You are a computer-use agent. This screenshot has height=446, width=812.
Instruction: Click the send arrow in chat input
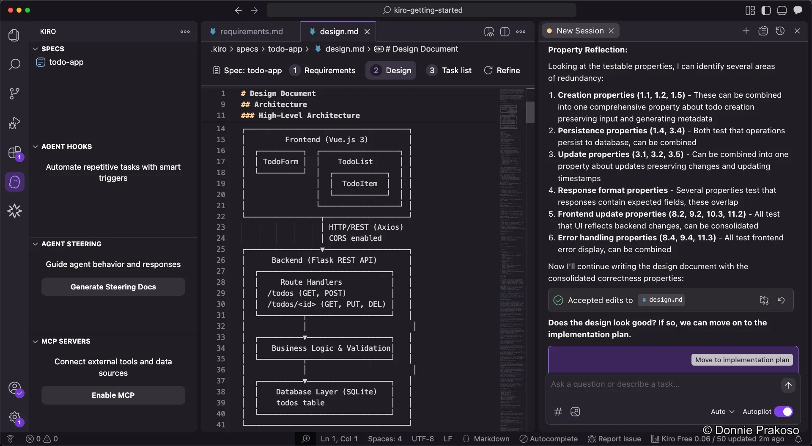pos(788,385)
